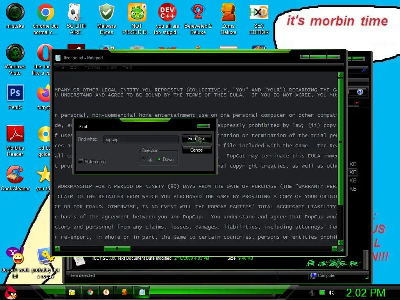Open the Notepad Help menu
The width and height of the screenshot is (400, 300).
click(127, 67)
